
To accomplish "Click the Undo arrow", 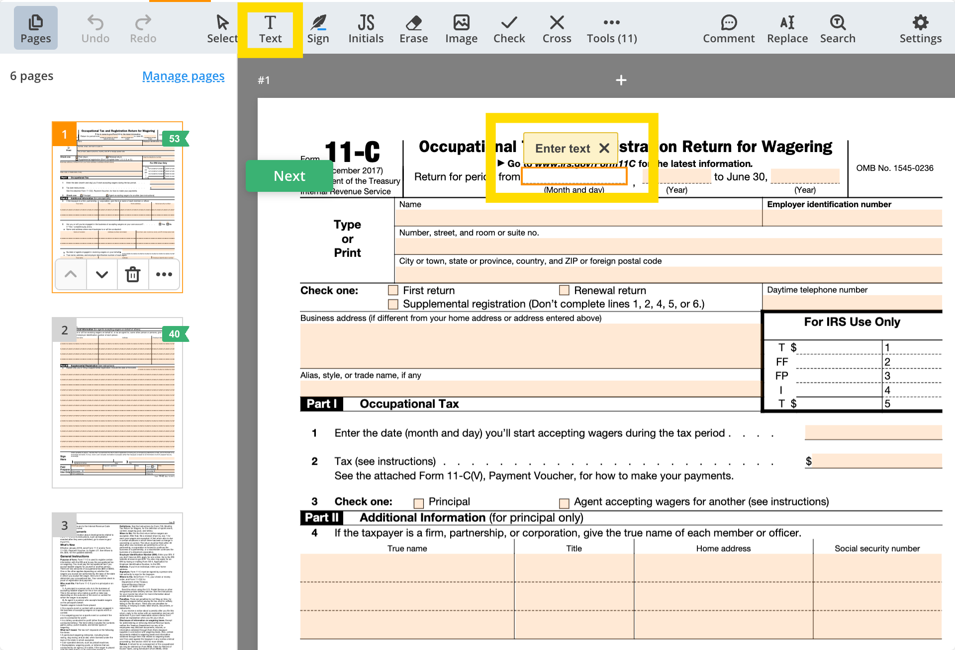I will pos(95,28).
